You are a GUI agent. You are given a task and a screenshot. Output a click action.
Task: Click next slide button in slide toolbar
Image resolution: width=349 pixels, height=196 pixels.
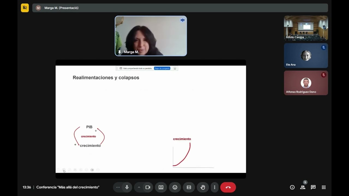click(64, 170)
